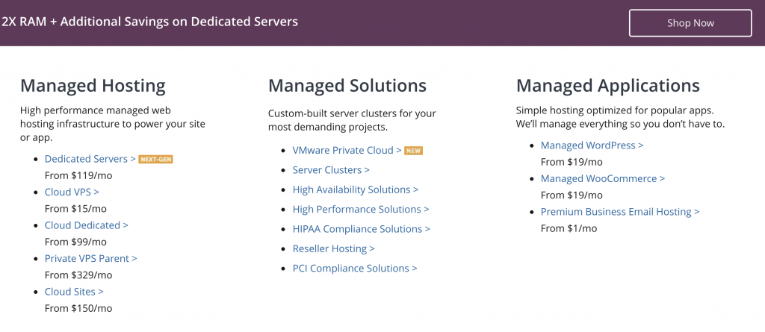Click "From $19/mo" under Managed WordPress
765x332 pixels.
[572, 162]
